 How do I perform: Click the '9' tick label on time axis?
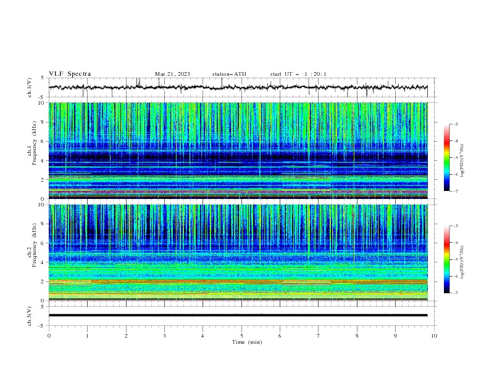click(395, 336)
